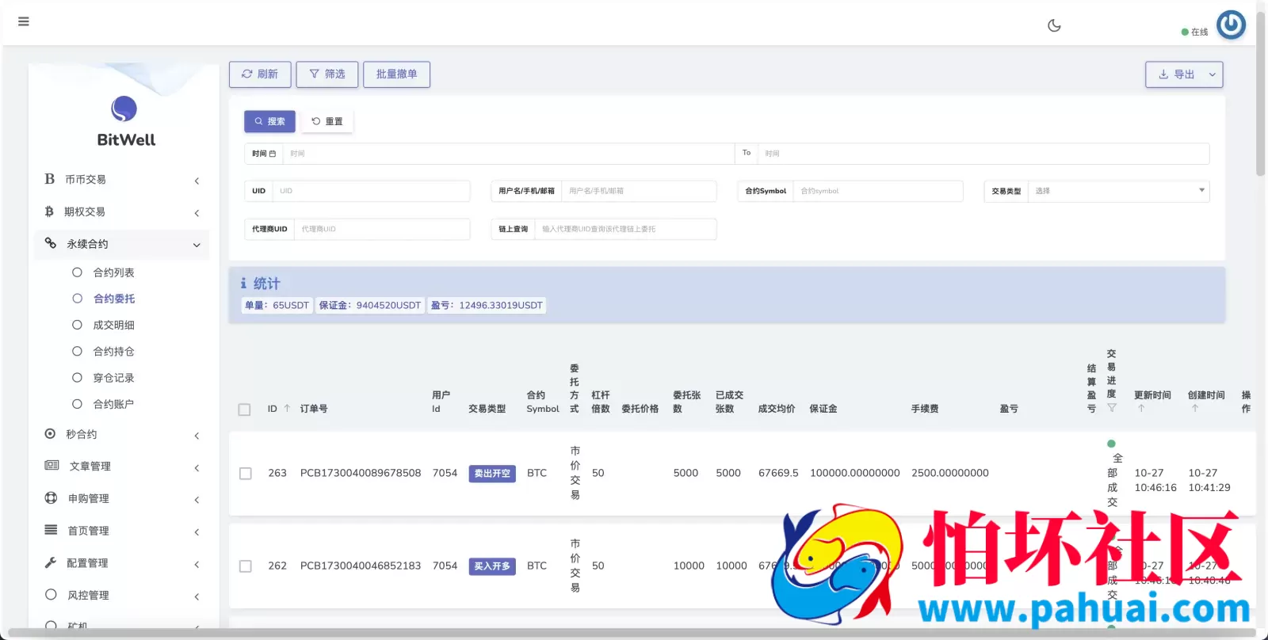The image size is (1268, 640).
Task: Click the 币币交易 bitcoin B icon
Action: tap(49, 179)
